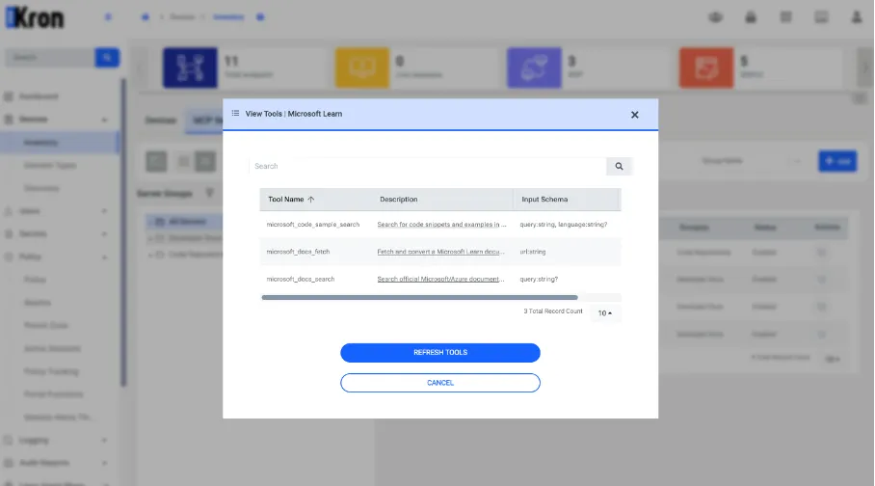Click the leftmost top bar icon beside lock
The image size is (875, 486).
point(715,17)
